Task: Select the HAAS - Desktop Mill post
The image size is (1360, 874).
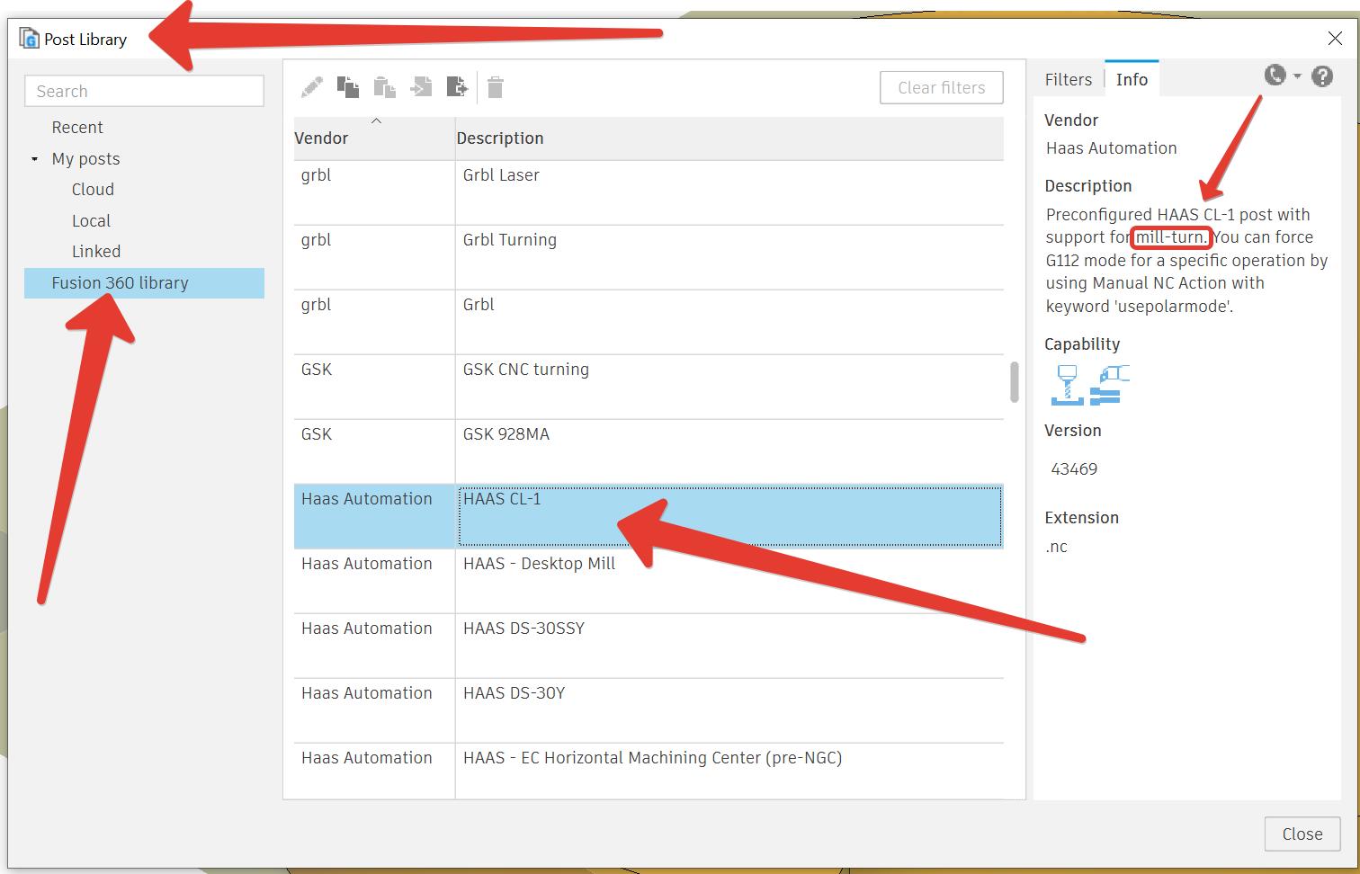Action: [729, 581]
